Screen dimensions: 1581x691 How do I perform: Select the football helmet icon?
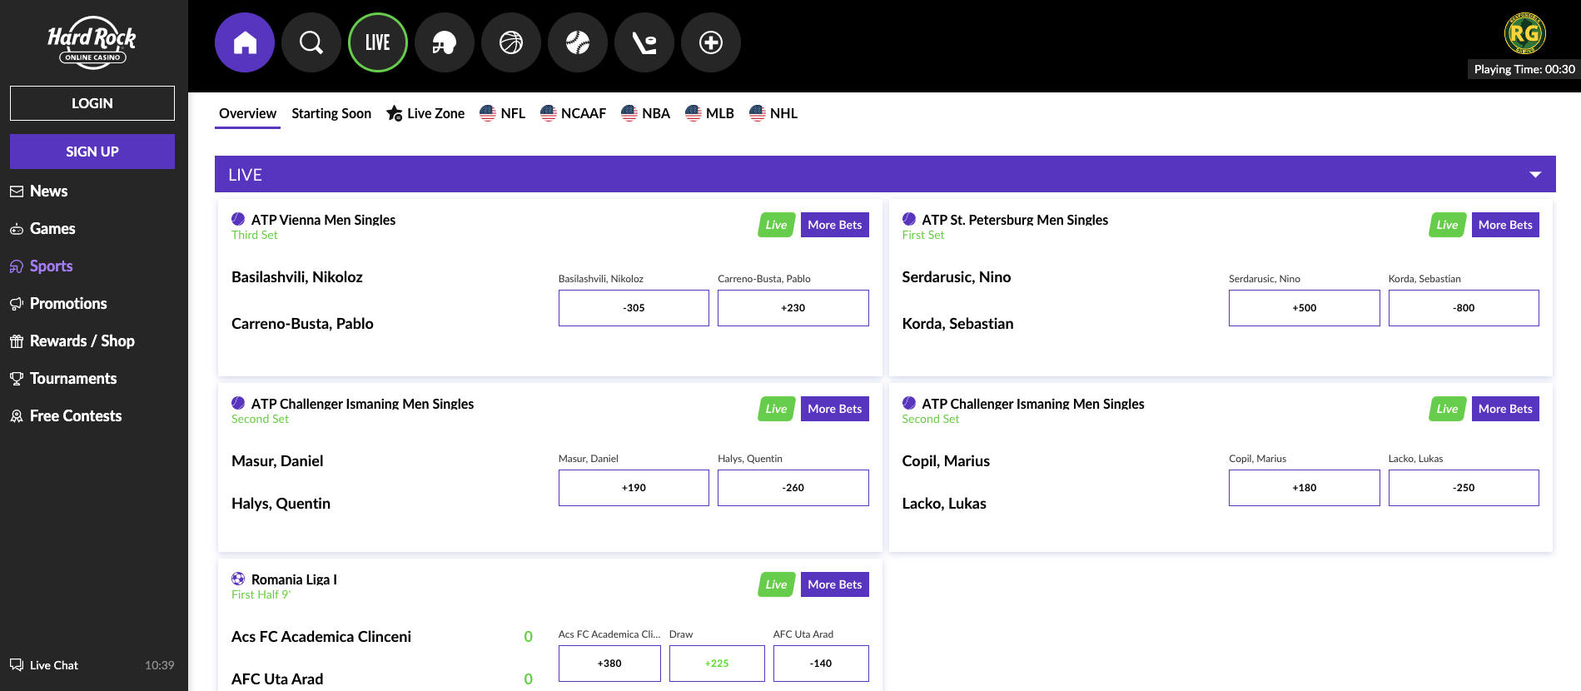(445, 42)
